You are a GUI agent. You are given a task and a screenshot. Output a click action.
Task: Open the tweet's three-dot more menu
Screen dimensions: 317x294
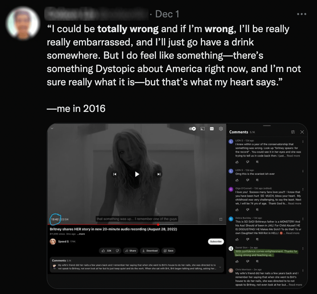pyautogui.click(x=302, y=14)
